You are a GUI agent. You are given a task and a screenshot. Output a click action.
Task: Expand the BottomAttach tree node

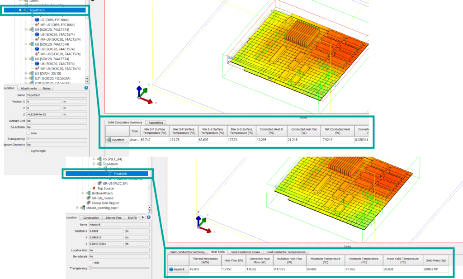83,193
